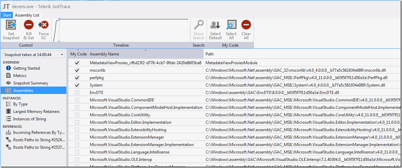The height and width of the screenshot is (168, 402).
Task: Check My Code for EnvDTE
Action: click(x=77, y=92)
